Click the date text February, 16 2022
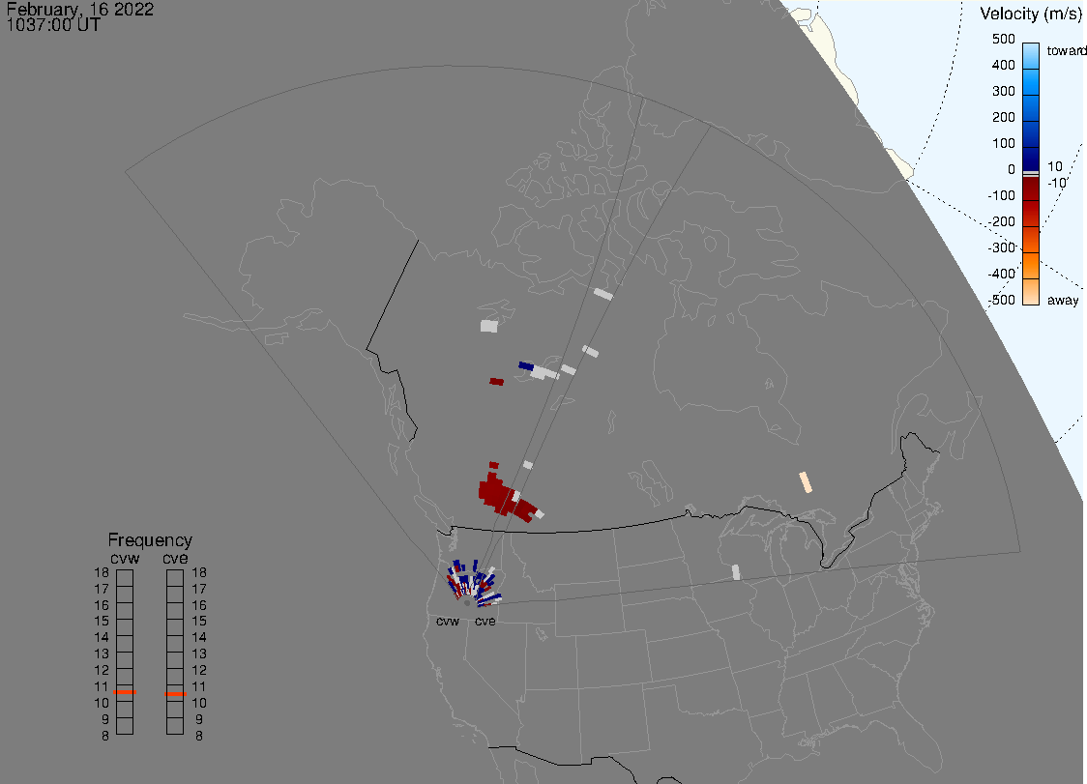The height and width of the screenshot is (784, 1087). [79, 9]
